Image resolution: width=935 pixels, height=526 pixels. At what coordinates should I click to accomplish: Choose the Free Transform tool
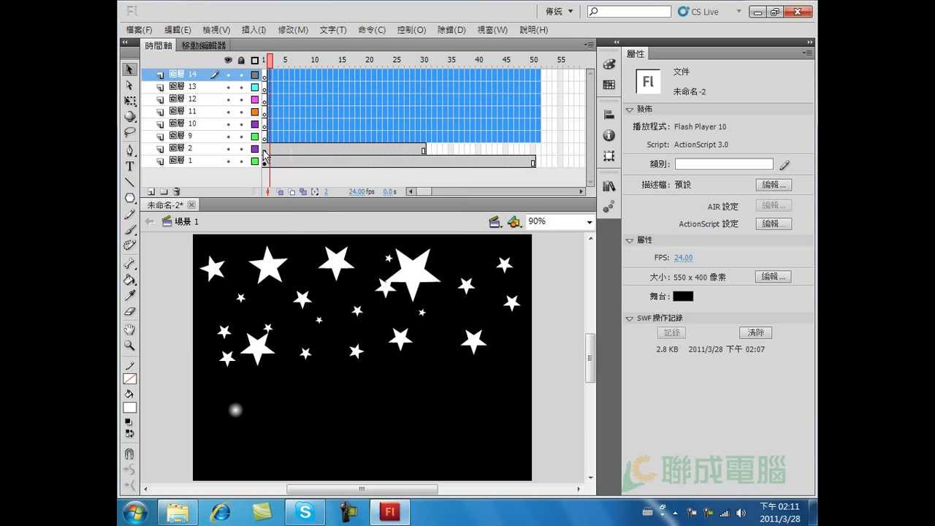pos(129,101)
